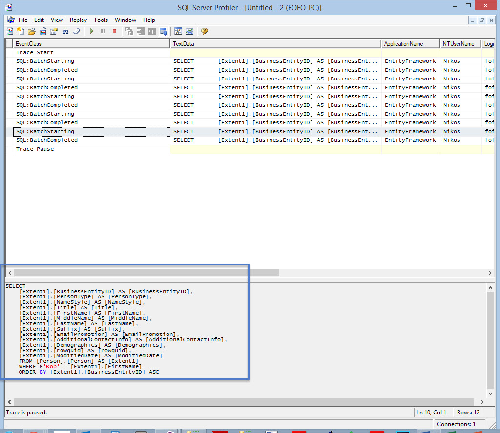This screenshot has width=500, height=433.
Task: Launch Database Engine Tuning Advisor icon
Action: tap(178, 31)
